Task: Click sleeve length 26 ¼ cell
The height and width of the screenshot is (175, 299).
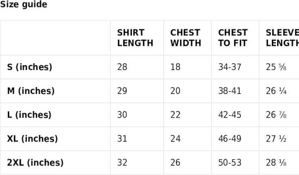Action: click(276, 91)
